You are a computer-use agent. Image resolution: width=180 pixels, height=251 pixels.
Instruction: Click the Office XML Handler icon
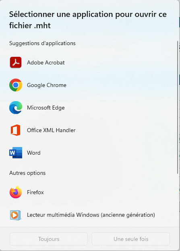coord(16,130)
